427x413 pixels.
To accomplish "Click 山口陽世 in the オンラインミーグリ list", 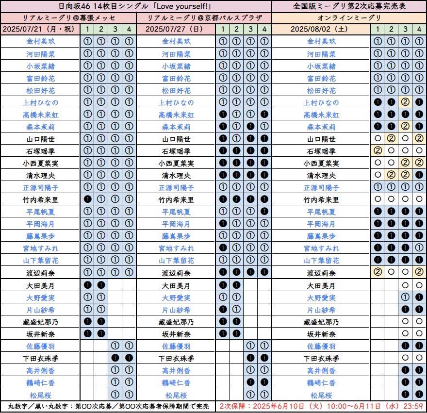I will (321, 139).
